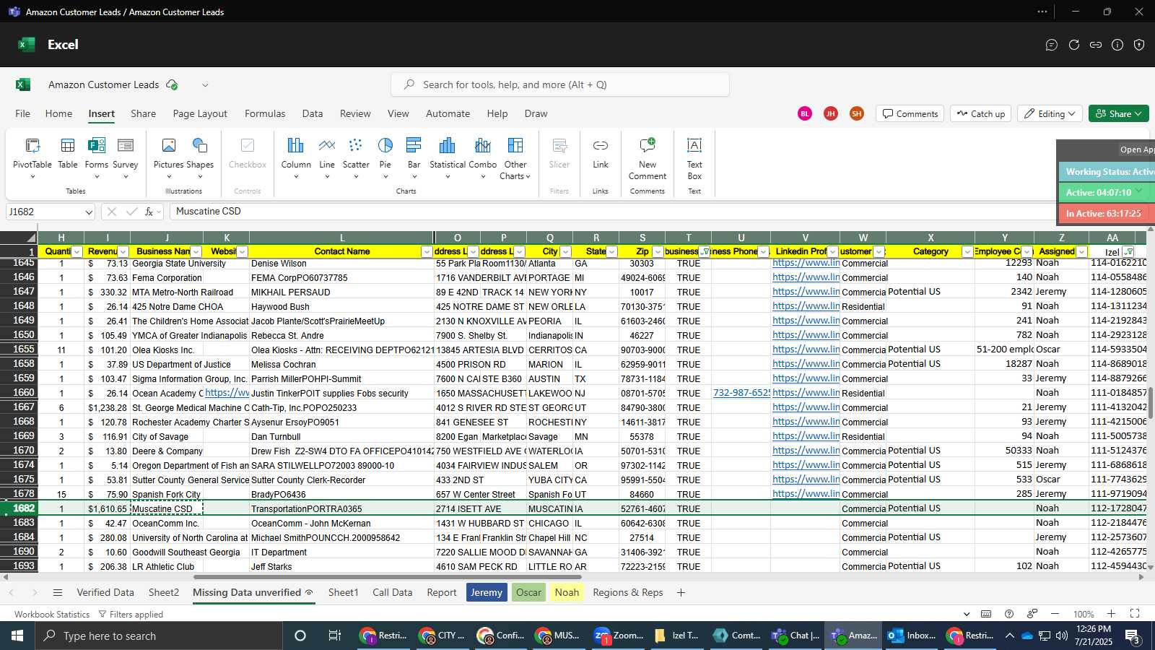
Task: Click the horizontal scrollbar thumb
Action: pos(387,577)
